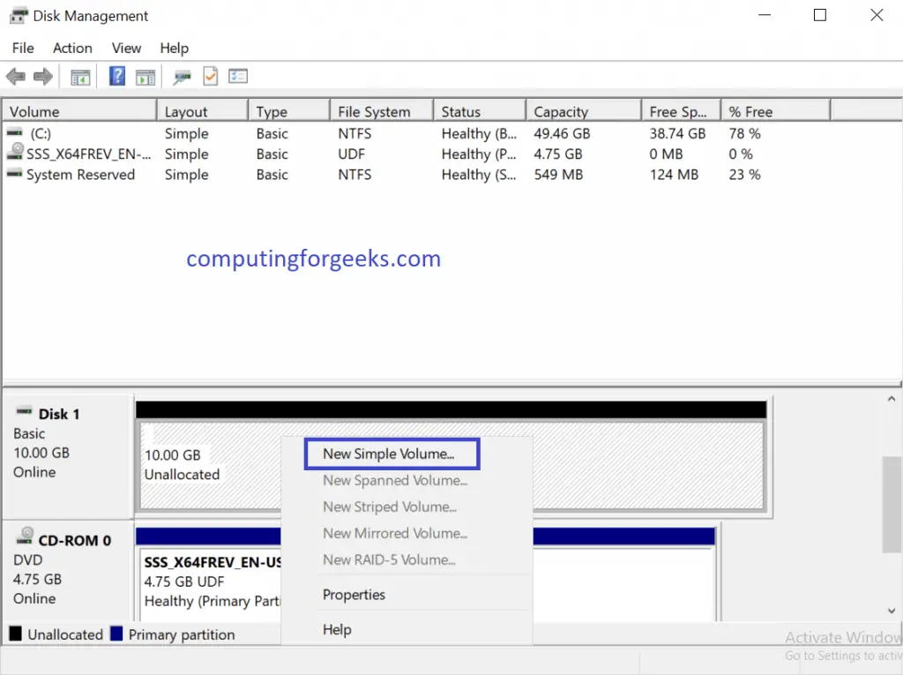This screenshot has width=903, height=675.
Task: Click the Show/Hide Console Tree icon
Action: coord(80,77)
